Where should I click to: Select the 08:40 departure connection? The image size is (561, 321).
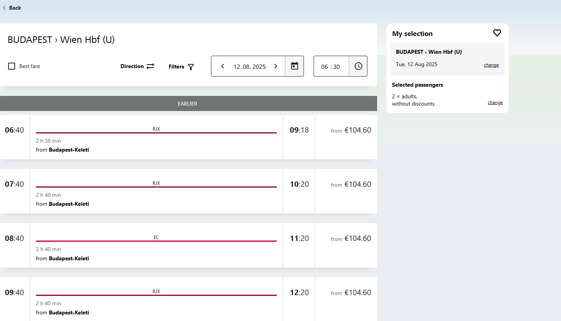pos(189,245)
